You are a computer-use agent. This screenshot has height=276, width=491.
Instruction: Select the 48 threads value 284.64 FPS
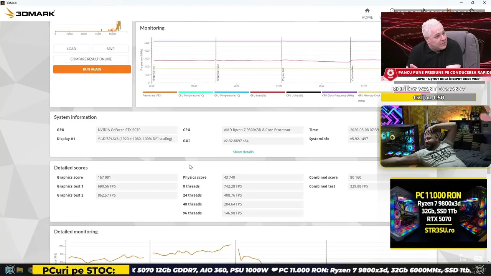pos(263,204)
